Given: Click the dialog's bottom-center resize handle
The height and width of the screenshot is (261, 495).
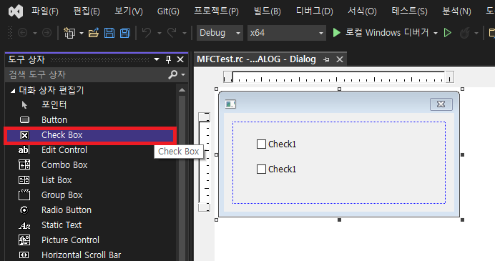Looking at the screenshot, I should (339, 220).
